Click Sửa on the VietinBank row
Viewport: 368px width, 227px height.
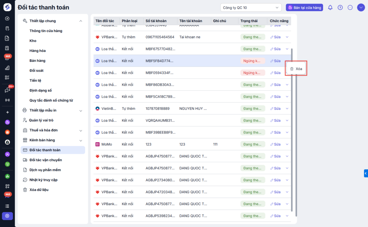[x=275, y=109]
